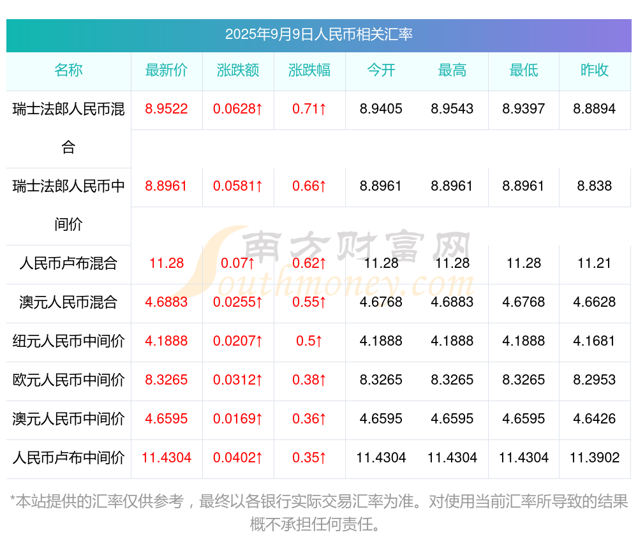Click change amount 0.07↑
The width and height of the screenshot is (638, 544).
(238, 263)
